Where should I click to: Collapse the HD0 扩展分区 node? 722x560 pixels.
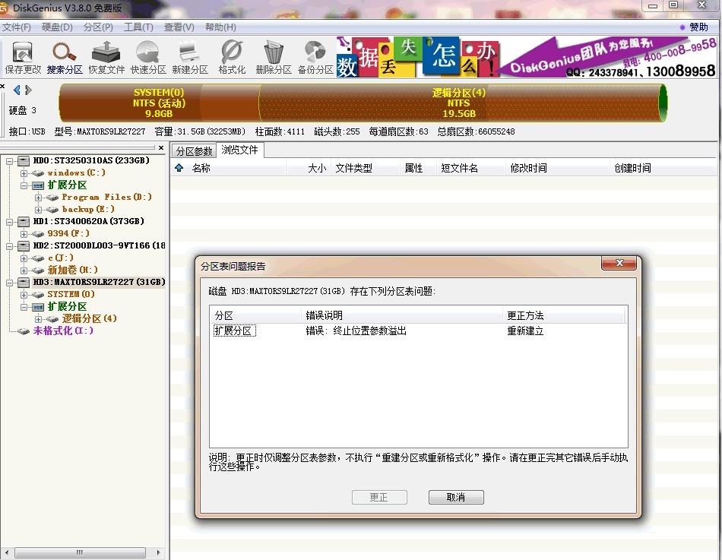24,185
